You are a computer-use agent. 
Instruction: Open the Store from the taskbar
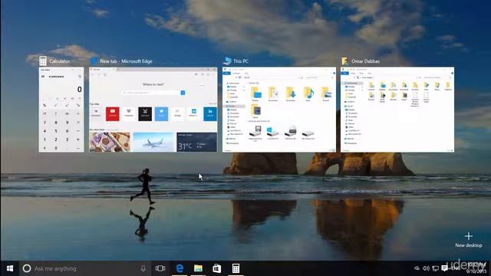(x=216, y=268)
